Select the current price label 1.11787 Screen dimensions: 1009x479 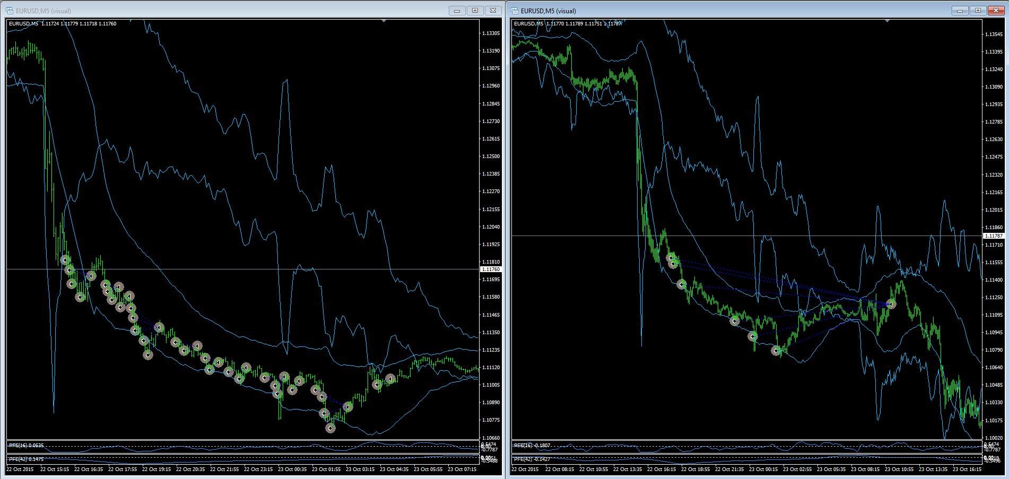pos(994,236)
